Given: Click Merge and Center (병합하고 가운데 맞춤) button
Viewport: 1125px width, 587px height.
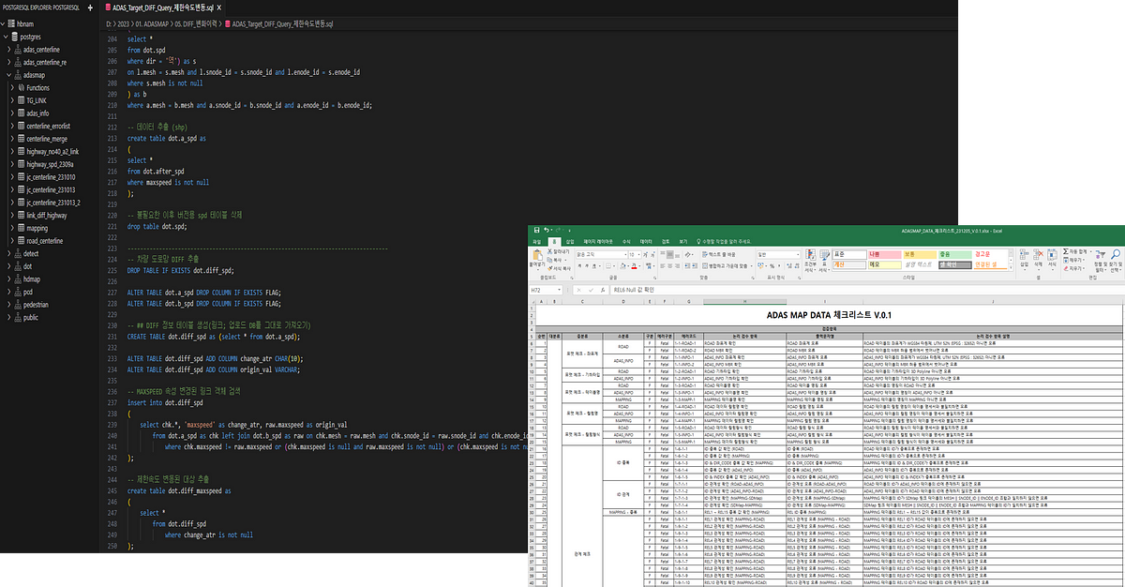Looking at the screenshot, I should pos(725,266).
